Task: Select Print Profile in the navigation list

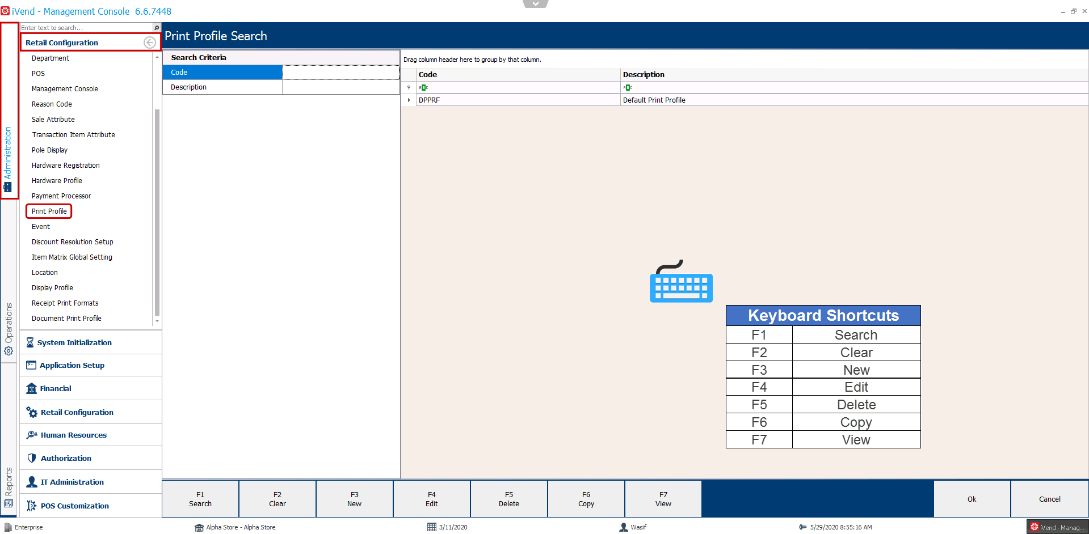Action: pyautogui.click(x=49, y=211)
